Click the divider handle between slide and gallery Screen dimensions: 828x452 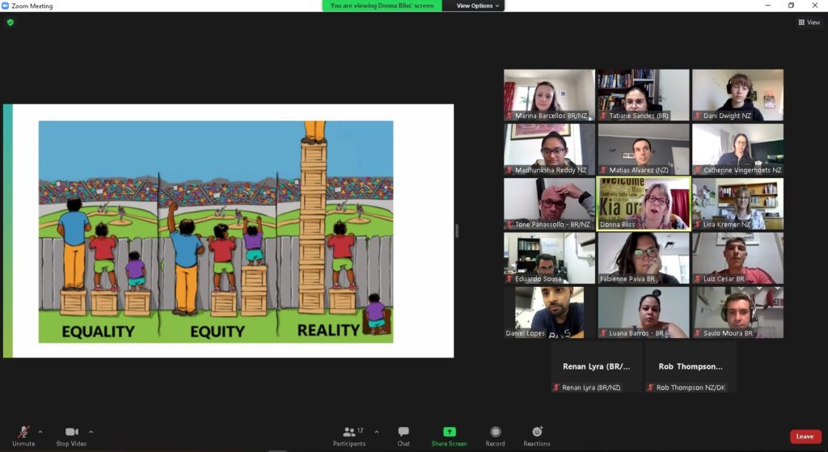tap(457, 231)
